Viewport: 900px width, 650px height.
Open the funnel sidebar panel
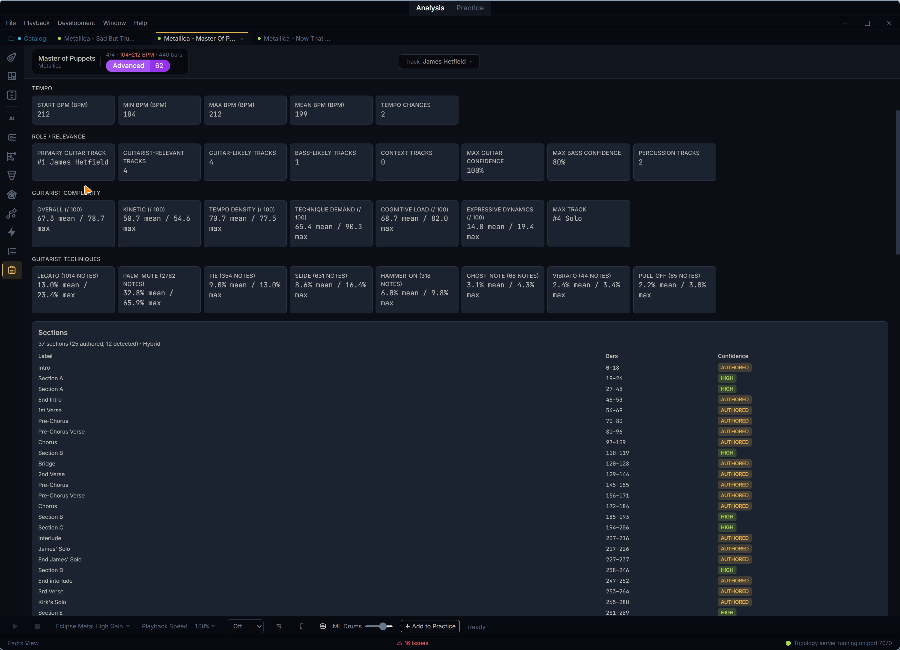[12, 175]
